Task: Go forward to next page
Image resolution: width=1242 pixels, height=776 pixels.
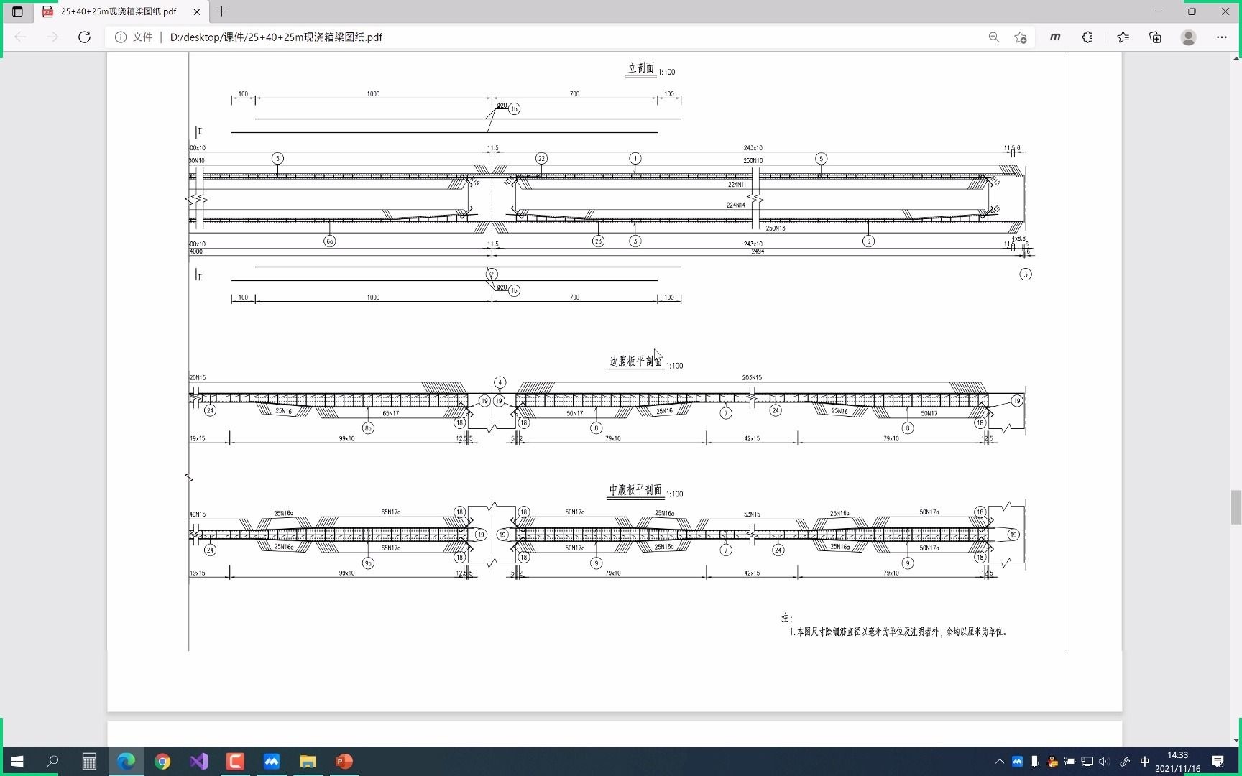Action: pos(52,37)
